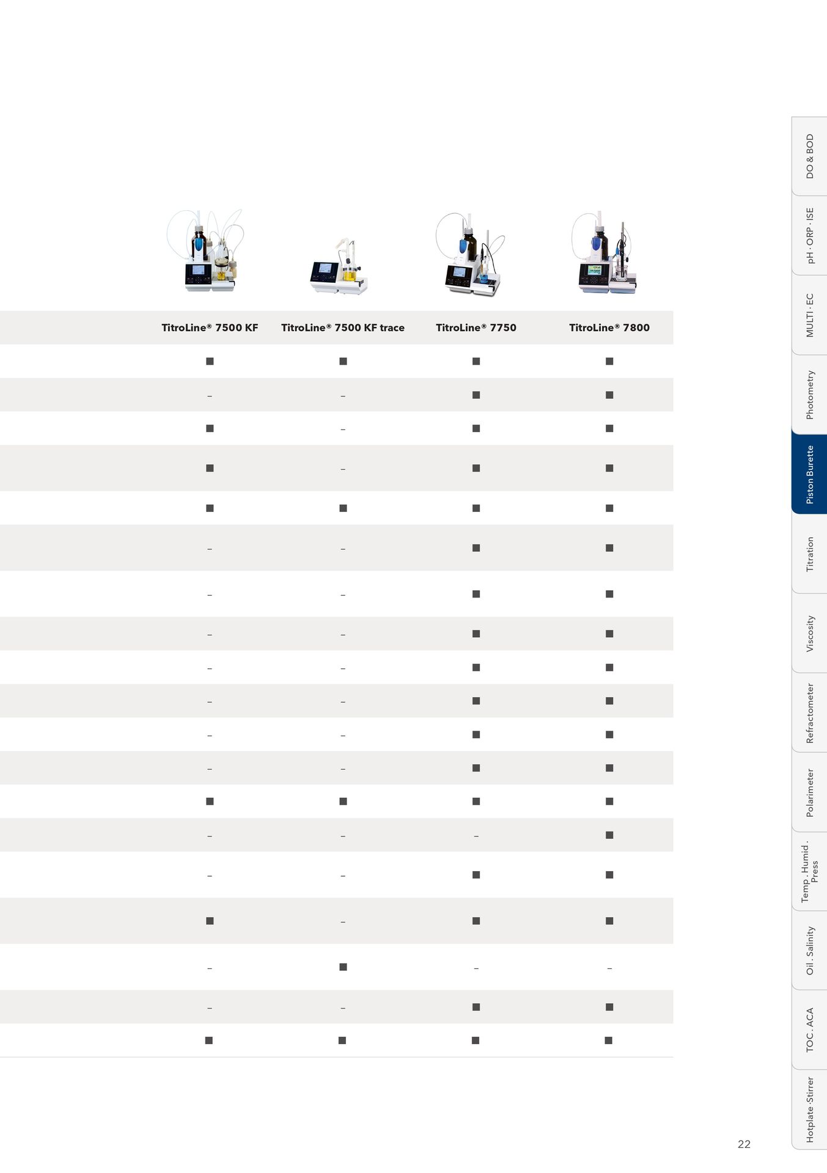Click the TitroLine 7500 KF product image
The image size is (827, 1173).
pyautogui.click(x=205, y=250)
